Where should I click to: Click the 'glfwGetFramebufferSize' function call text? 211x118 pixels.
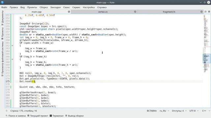pos(34,40)
